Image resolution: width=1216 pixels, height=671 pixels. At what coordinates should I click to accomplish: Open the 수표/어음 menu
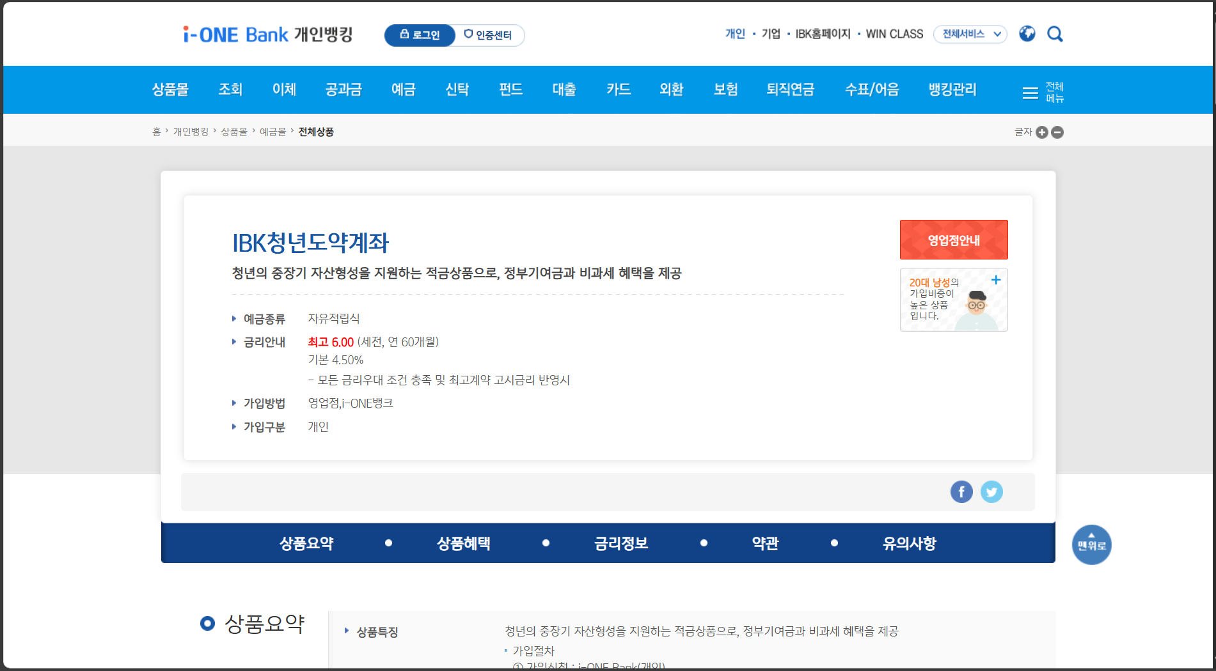[x=872, y=89]
